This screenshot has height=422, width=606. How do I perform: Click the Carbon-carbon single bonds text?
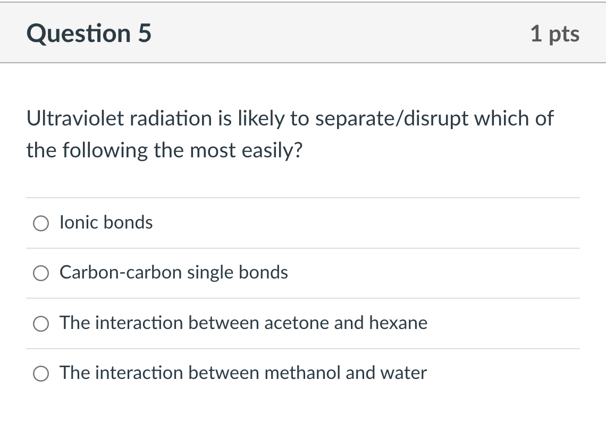click(174, 273)
